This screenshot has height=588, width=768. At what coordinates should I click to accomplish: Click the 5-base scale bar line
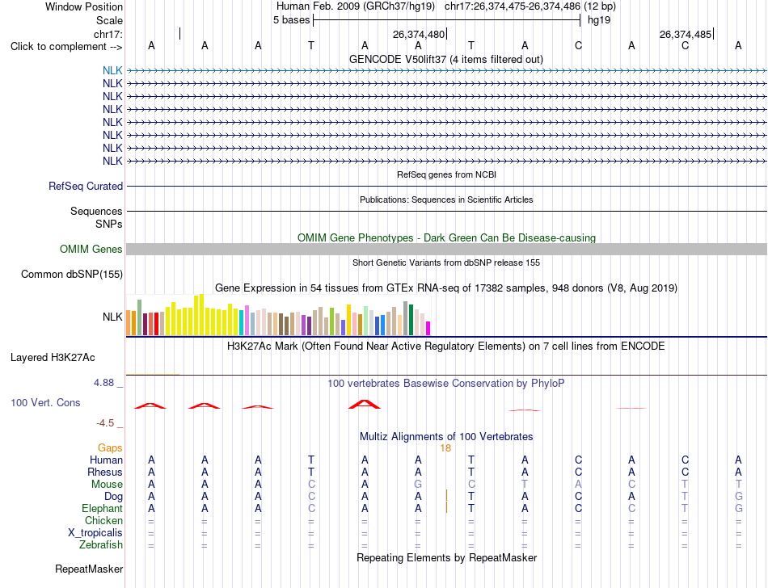click(447, 20)
